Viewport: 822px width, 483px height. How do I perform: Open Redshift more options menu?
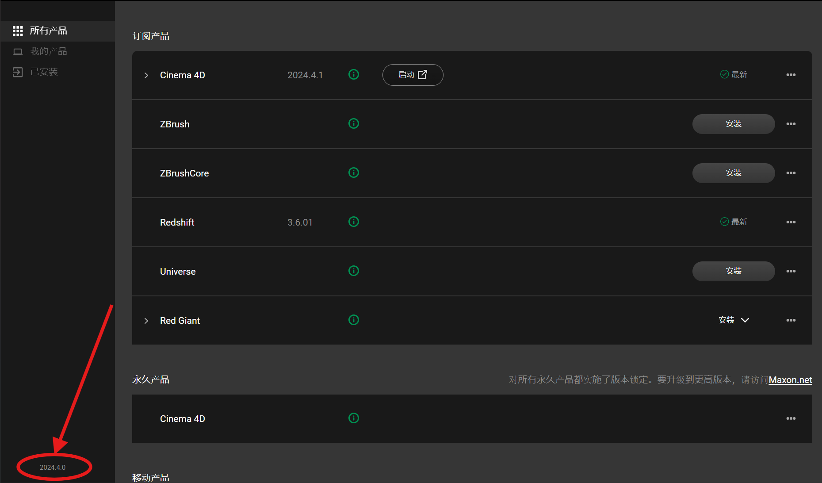[791, 222]
